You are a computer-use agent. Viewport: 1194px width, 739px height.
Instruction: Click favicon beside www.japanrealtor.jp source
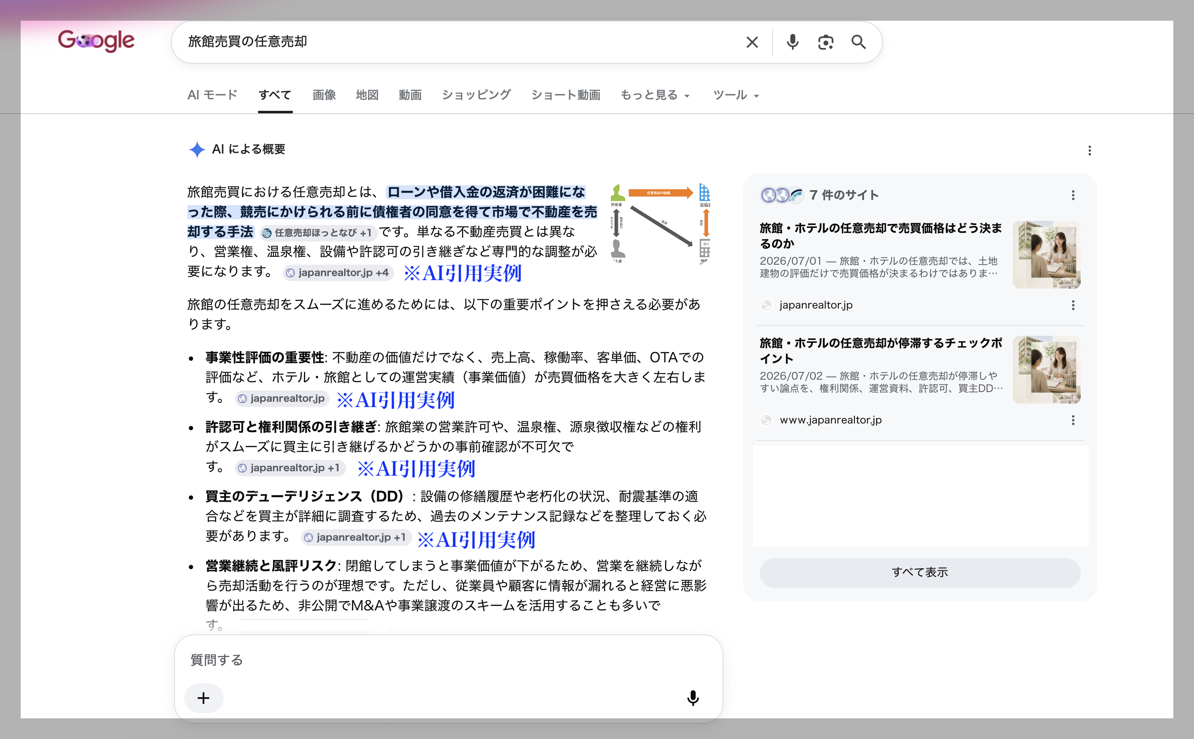(x=766, y=420)
